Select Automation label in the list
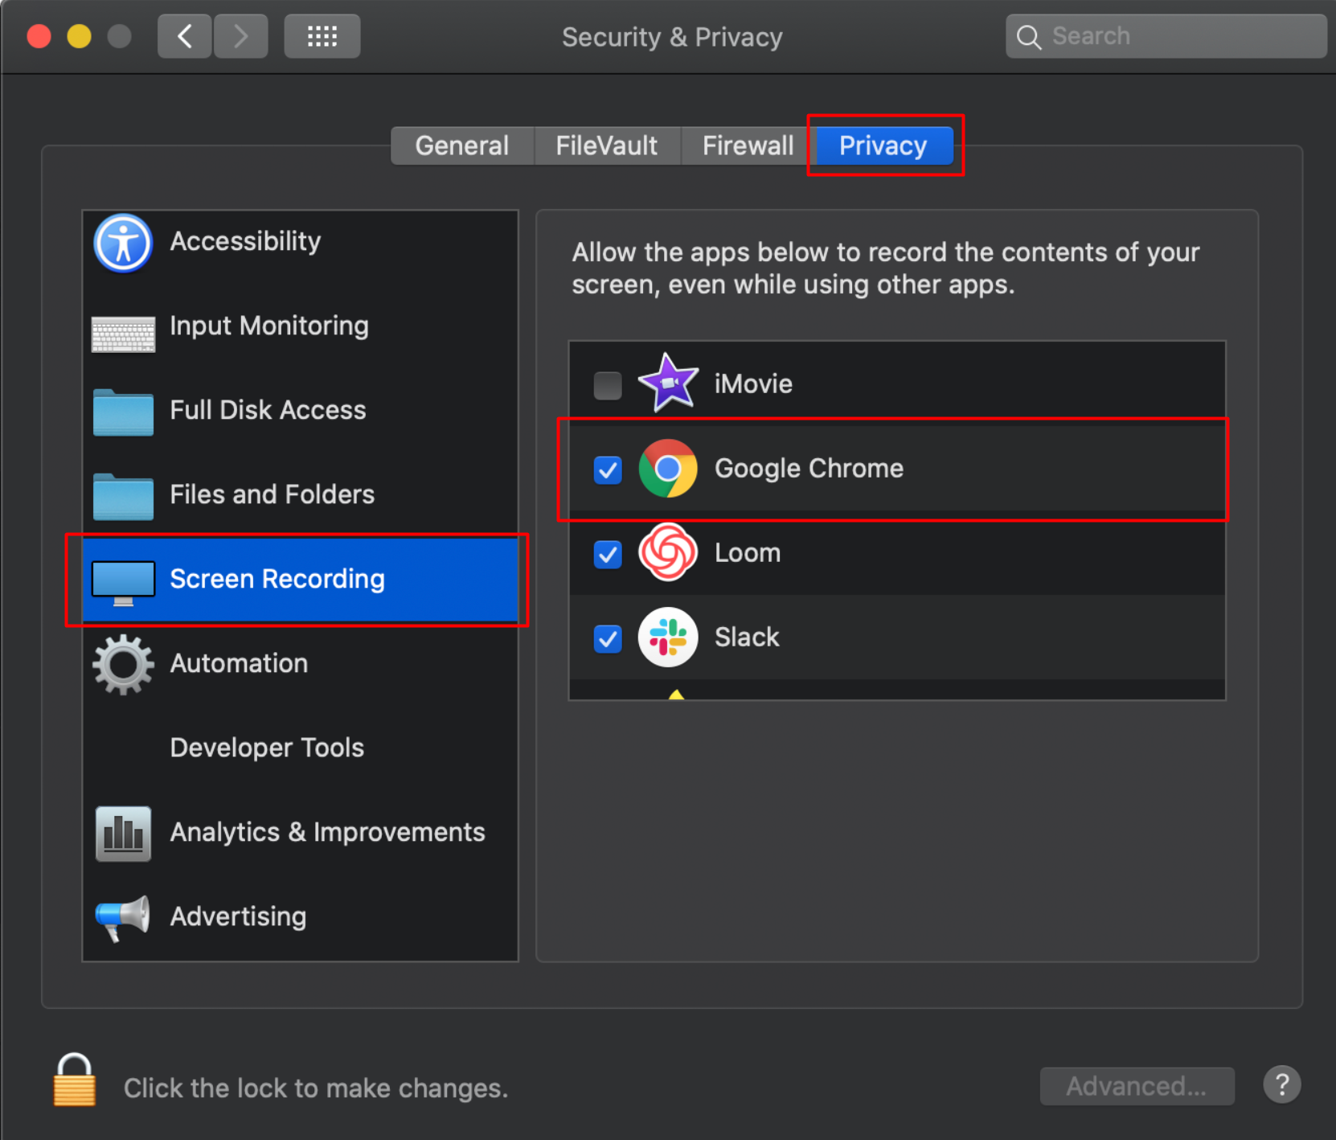The height and width of the screenshot is (1140, 1336). (x=239, y=663)
